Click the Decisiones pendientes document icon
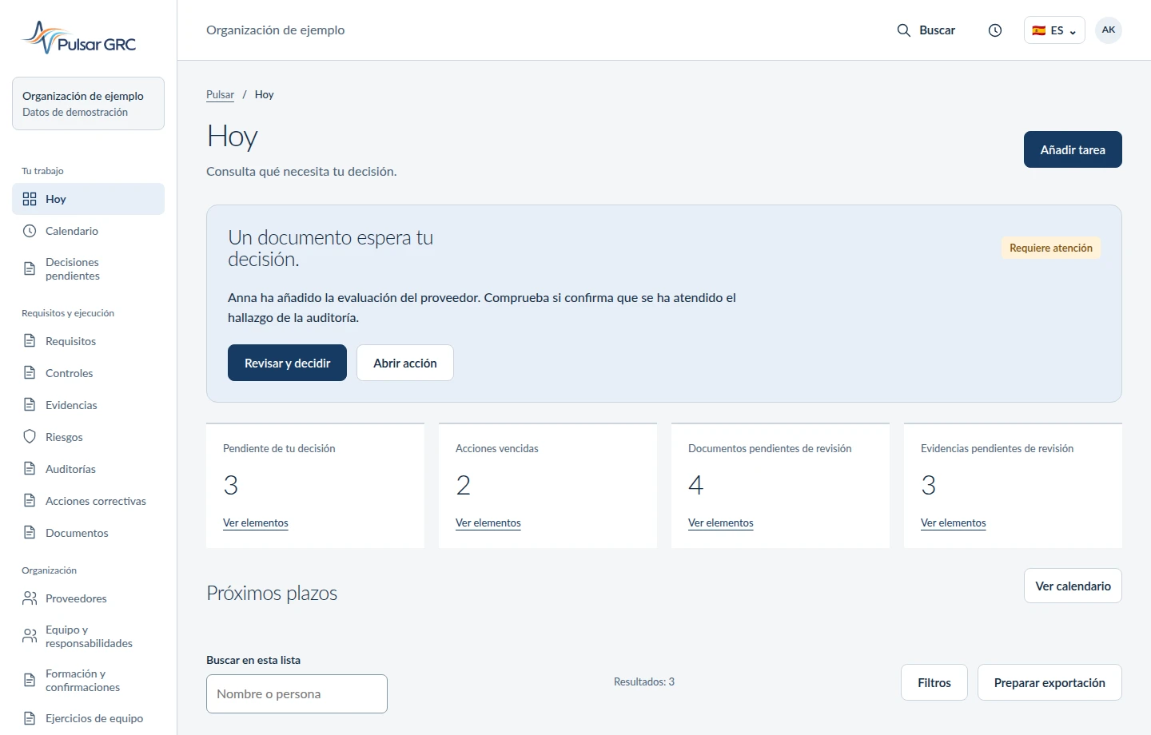 (30, 268)
